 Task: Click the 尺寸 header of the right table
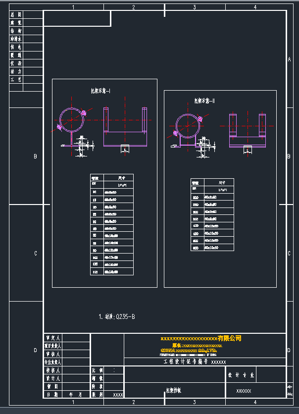coord(222,182)
